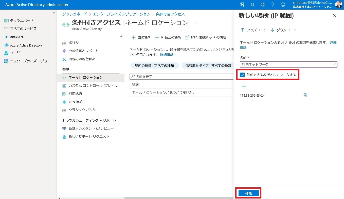
Task: Click the エンタープライズ アプリケーション breadcrumb
Action: point(121,14)
